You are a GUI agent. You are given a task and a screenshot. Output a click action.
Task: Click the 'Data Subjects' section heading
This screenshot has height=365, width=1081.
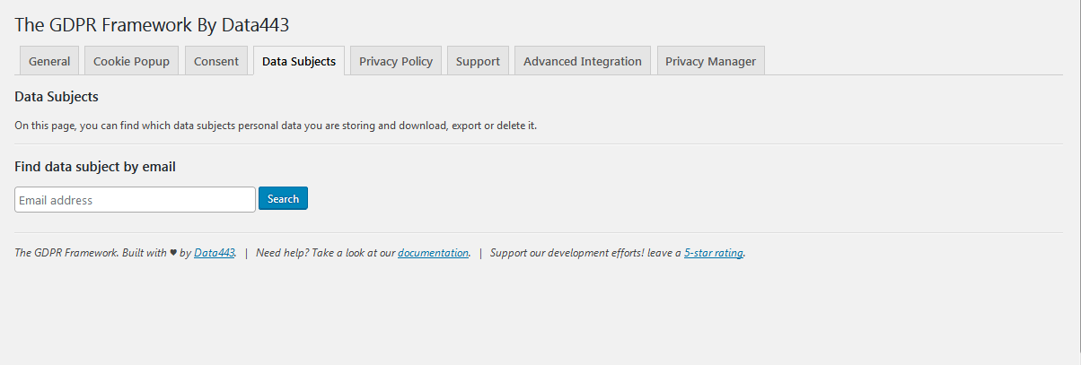tap(57, 96)
